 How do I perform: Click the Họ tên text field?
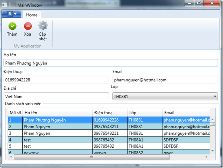click(x=110, y=63)
